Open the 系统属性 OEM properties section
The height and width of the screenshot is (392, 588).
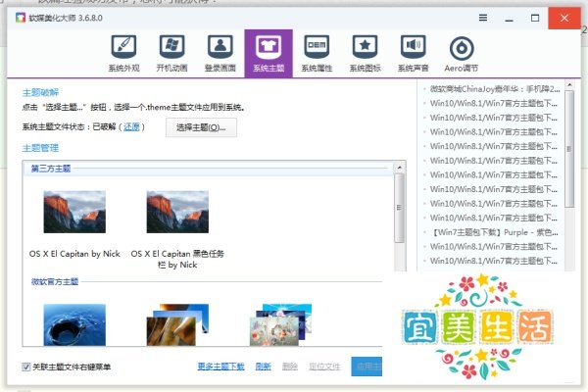click(317, 53)
